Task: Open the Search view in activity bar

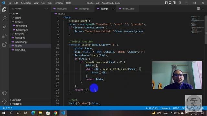Action: pyautogui.click(x=4, y=18)
